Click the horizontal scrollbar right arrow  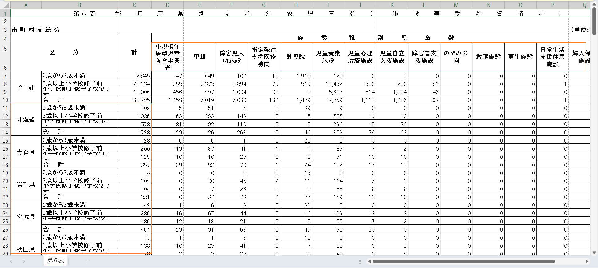tap(587, 261)
